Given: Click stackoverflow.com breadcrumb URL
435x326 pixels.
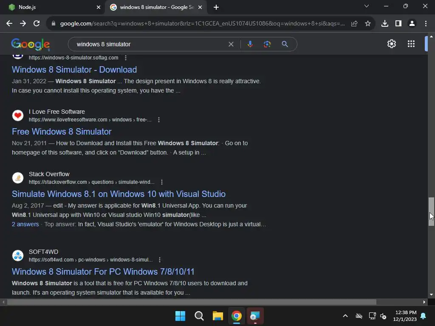Looking at the screenshot, I should pyautogui.click(x=92, y=182).
